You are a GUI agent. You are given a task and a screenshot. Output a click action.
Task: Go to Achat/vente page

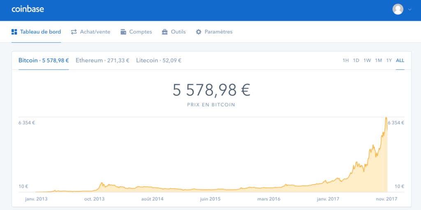tap(90, 32)
